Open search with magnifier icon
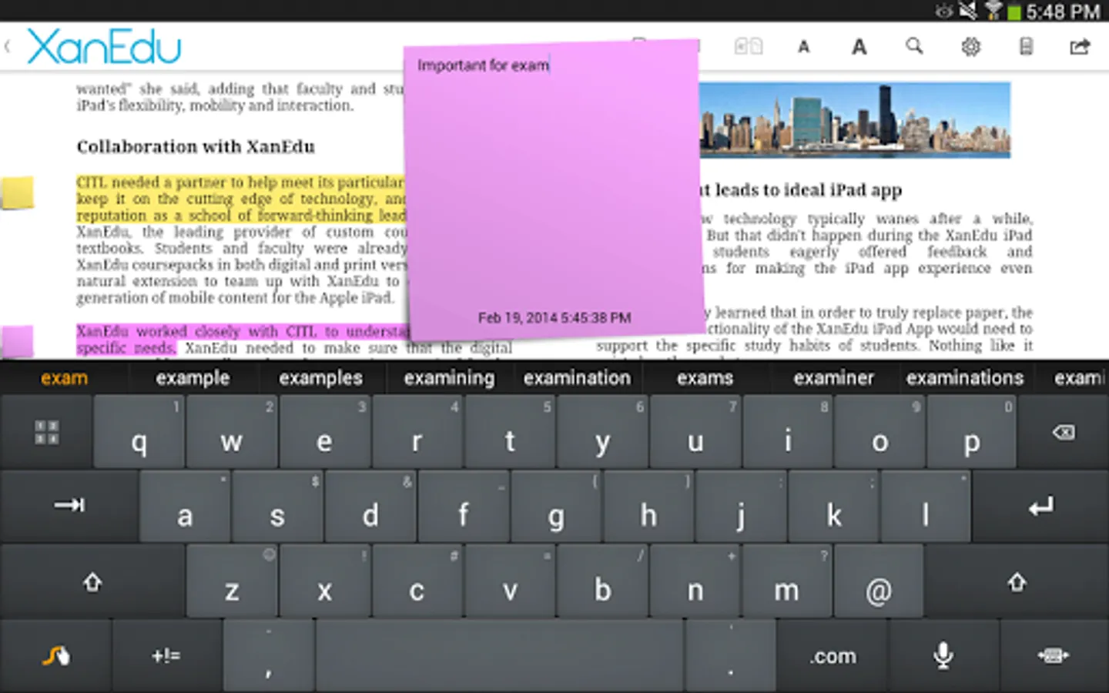 click(x=914, y=46)
